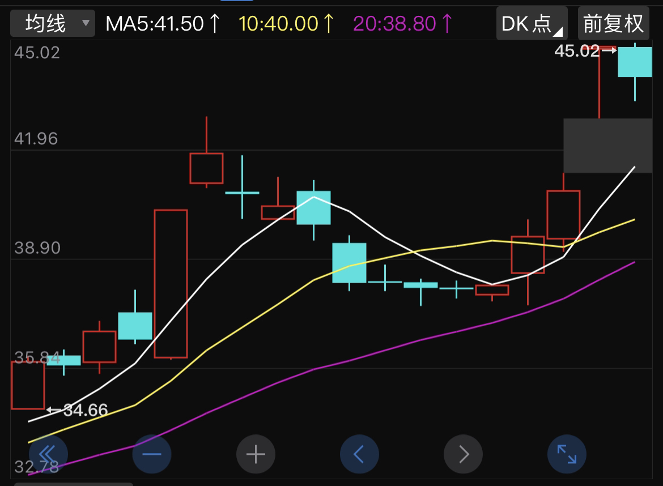Select the yellow 10:40.00 moving average label
663x486 pixels.
[x=286, y=23]
